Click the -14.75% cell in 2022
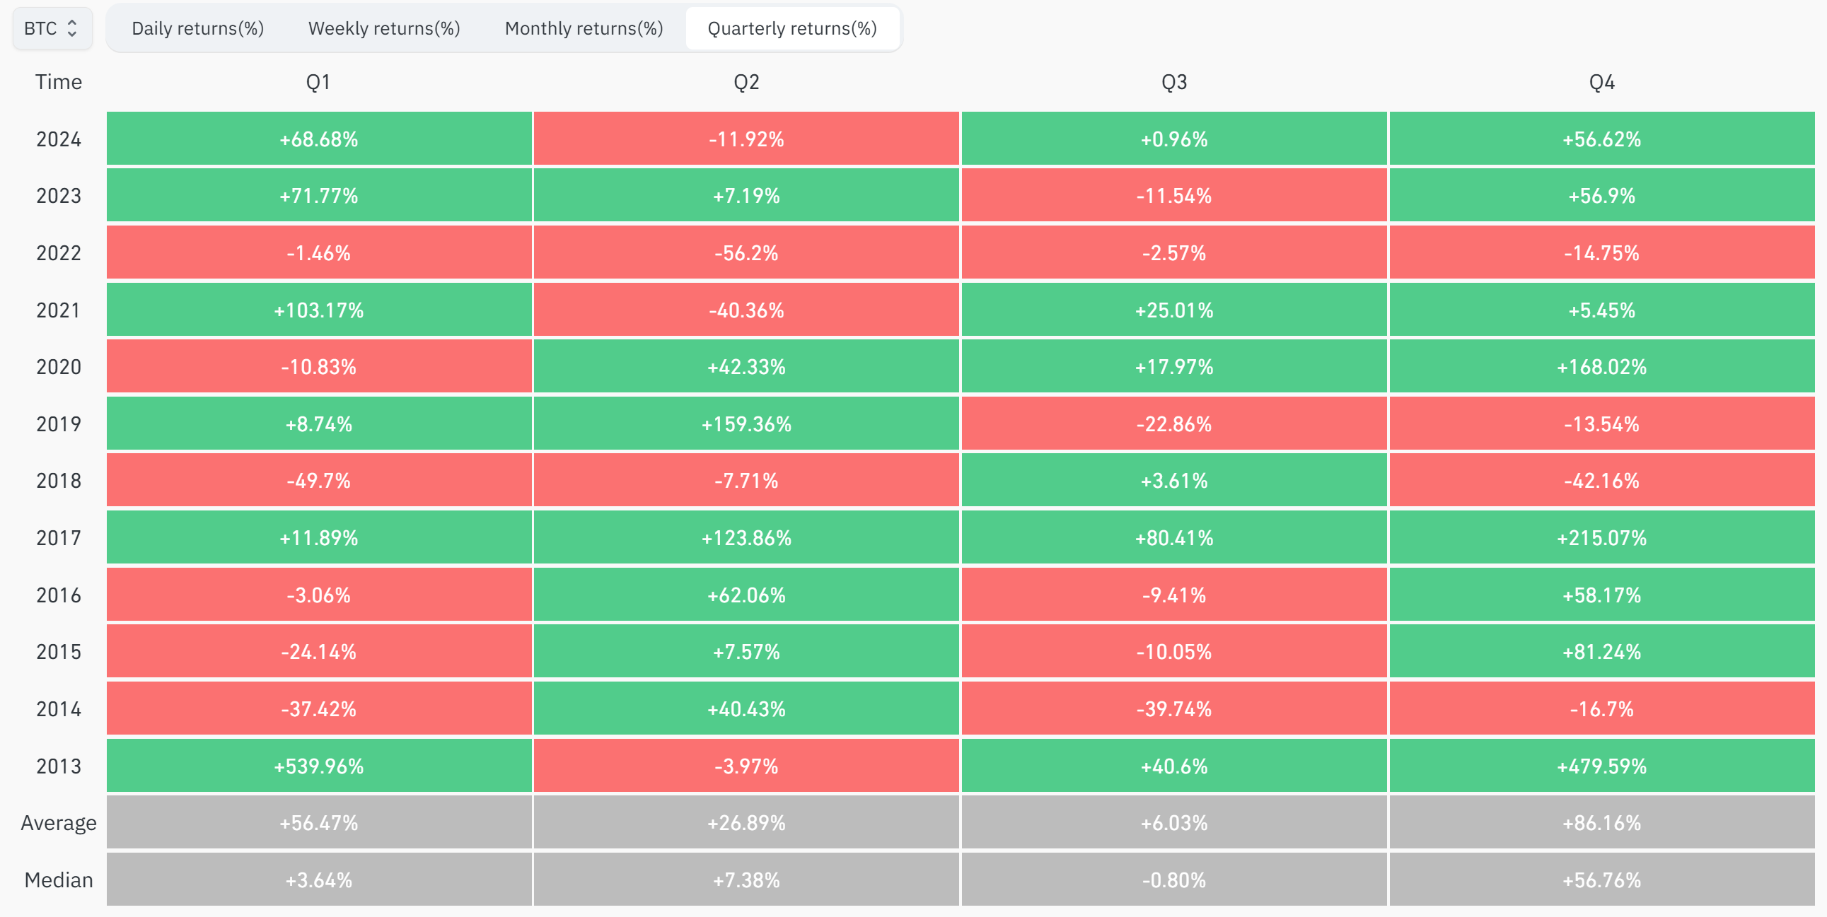1827x917 pixels. [x=1601, y=253]
